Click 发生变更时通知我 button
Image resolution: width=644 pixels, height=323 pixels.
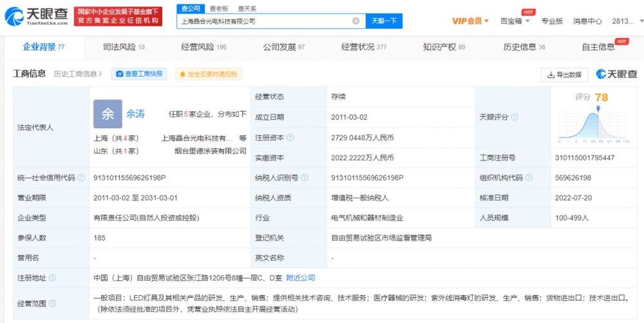[209, 74]
